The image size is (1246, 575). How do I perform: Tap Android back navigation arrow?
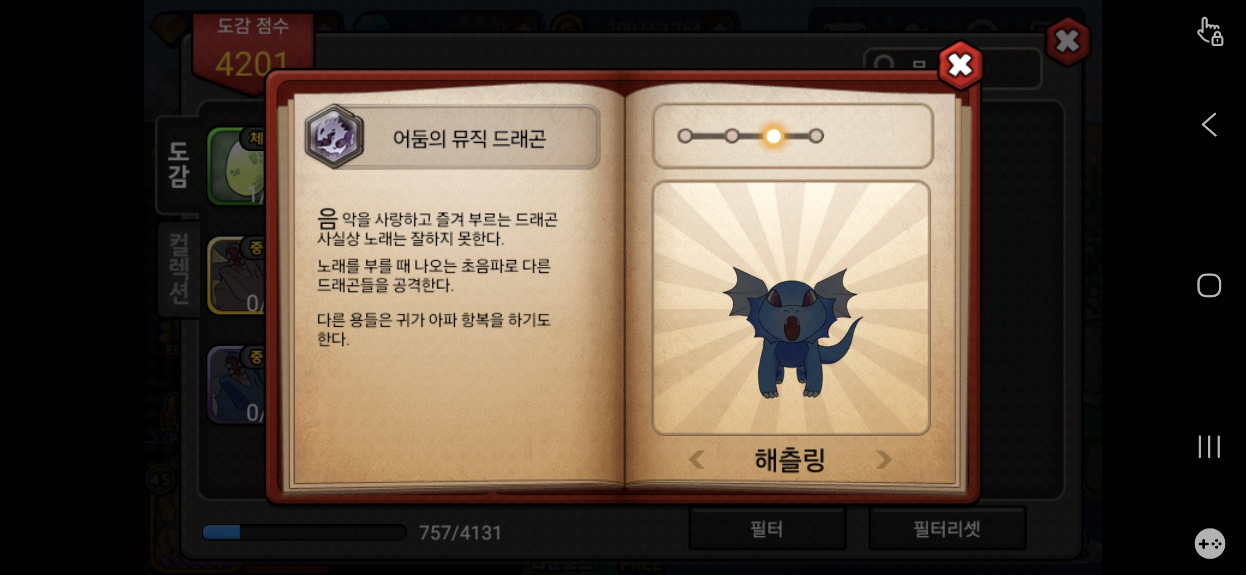tap(1209, 125)
